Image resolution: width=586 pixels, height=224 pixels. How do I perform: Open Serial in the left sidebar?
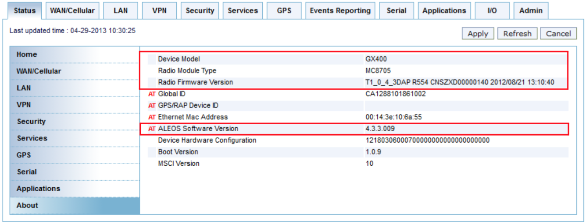(x=27, y=172)
